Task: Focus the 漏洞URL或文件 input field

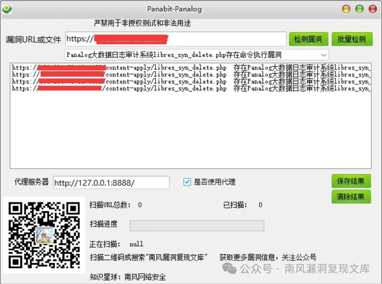Action: 176,39
